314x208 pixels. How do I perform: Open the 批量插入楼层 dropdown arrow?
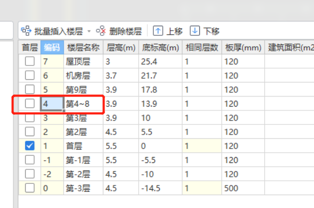point(89,31)
